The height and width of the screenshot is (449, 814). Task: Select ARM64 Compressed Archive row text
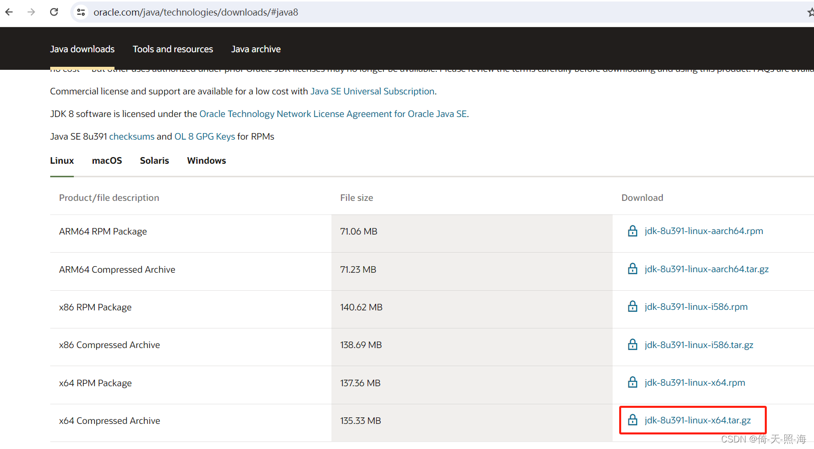click(x=117, y=270)
